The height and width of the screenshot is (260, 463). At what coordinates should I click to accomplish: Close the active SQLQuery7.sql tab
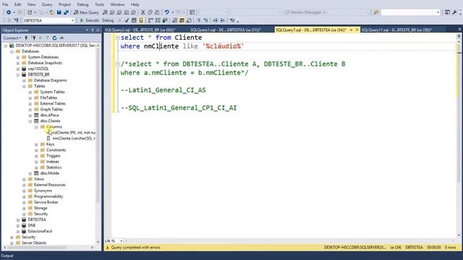tap(357, 30)
